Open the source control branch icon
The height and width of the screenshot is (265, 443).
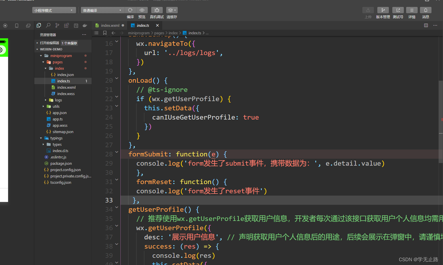(57, 25)
